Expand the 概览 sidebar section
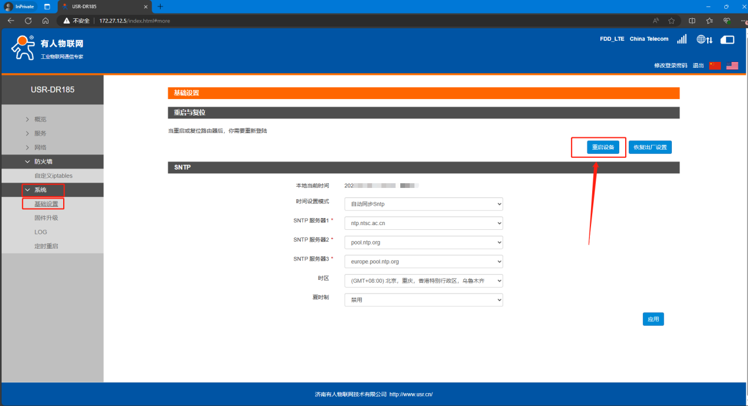The height and width of the screenshot is (406, 748). tap(40, 119)
